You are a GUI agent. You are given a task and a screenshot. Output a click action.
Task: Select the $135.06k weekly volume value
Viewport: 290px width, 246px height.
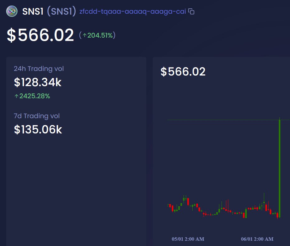click(x=38, y=129)
